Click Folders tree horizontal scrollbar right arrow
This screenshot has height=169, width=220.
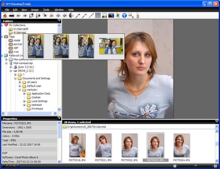[55, 113]
